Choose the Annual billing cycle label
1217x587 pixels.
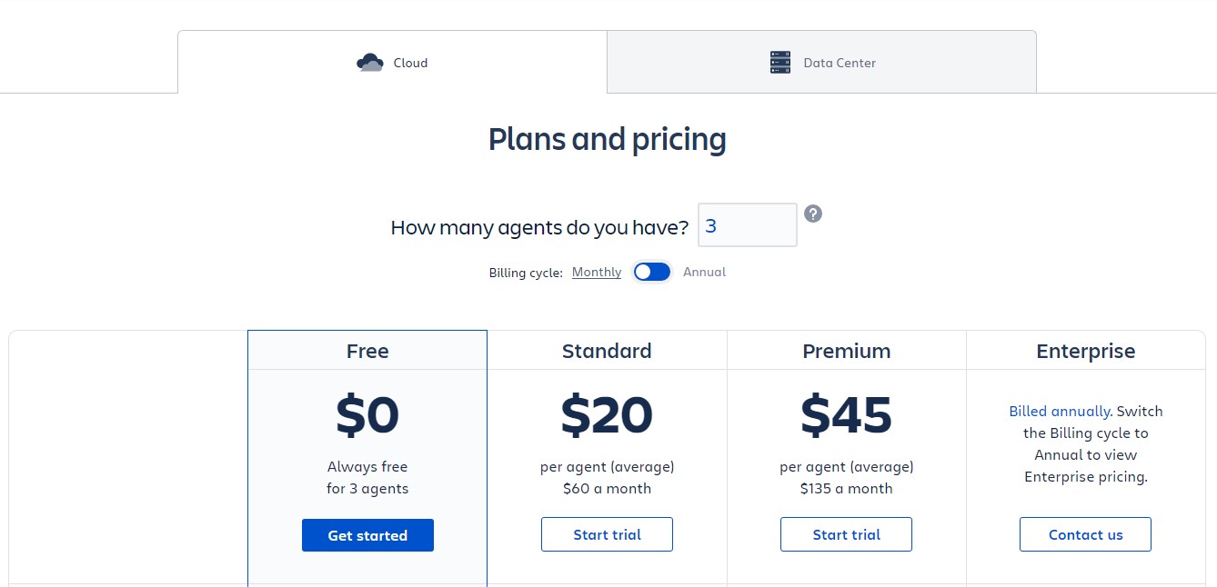click(704, 272)
